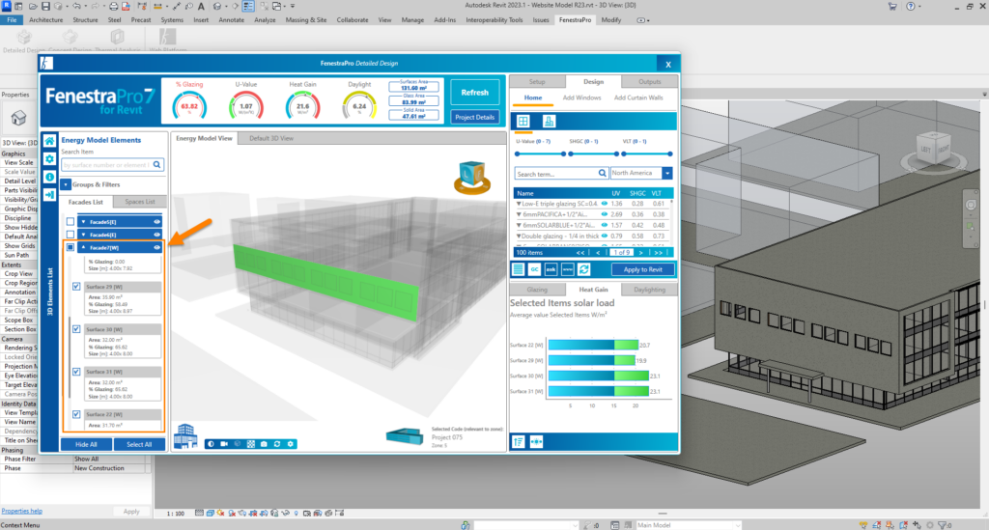
Task: Click the Hide All button
Action: 86,444
